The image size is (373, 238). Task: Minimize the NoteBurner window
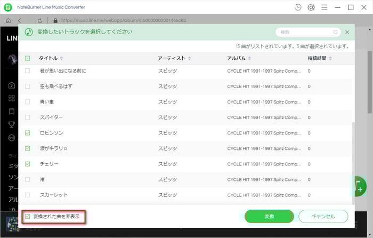(337, 7)
